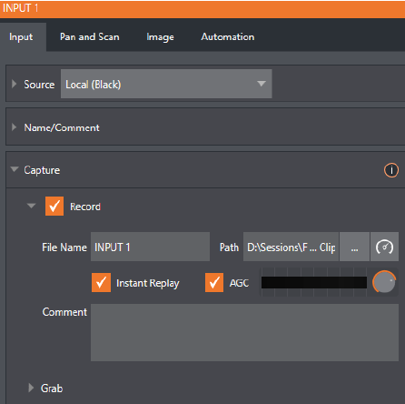
Task: Toggle the AGC checkbox
Action: 214,283
